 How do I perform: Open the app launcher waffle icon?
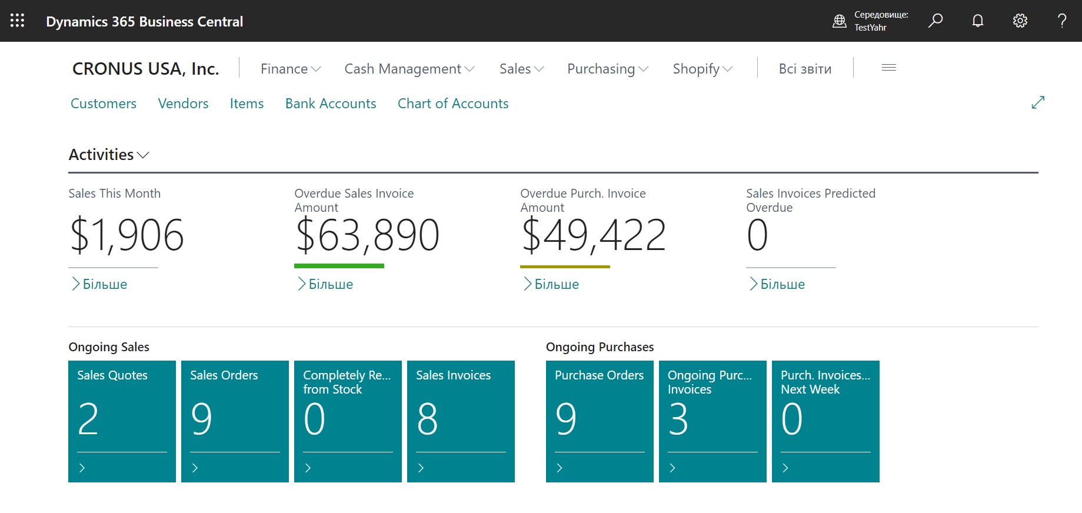point(18,21)
